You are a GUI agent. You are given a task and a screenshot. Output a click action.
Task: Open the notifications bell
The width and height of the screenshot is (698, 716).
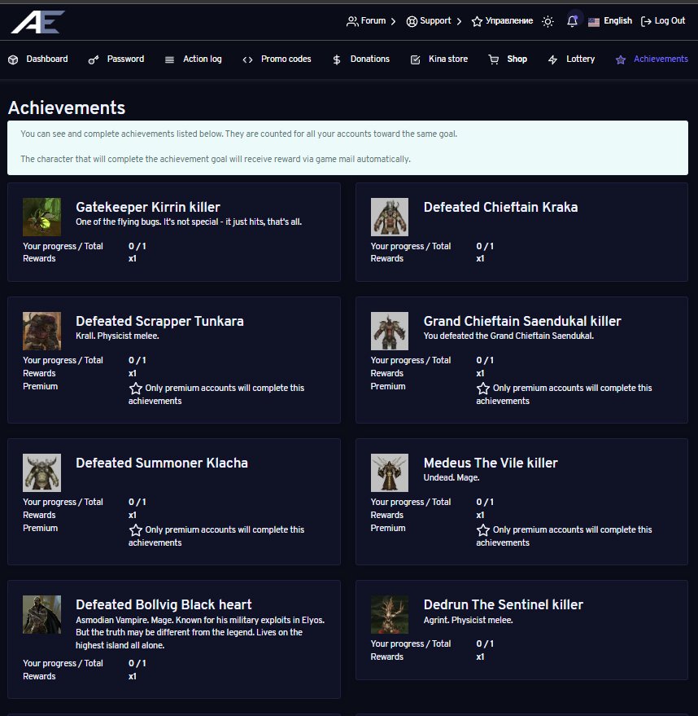point(573,21)
